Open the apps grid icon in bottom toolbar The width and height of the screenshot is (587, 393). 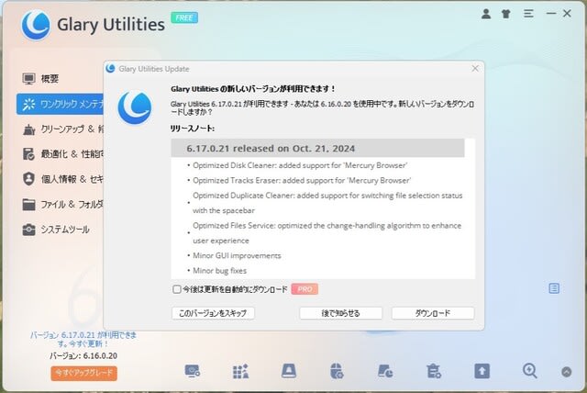click(240, 371)
